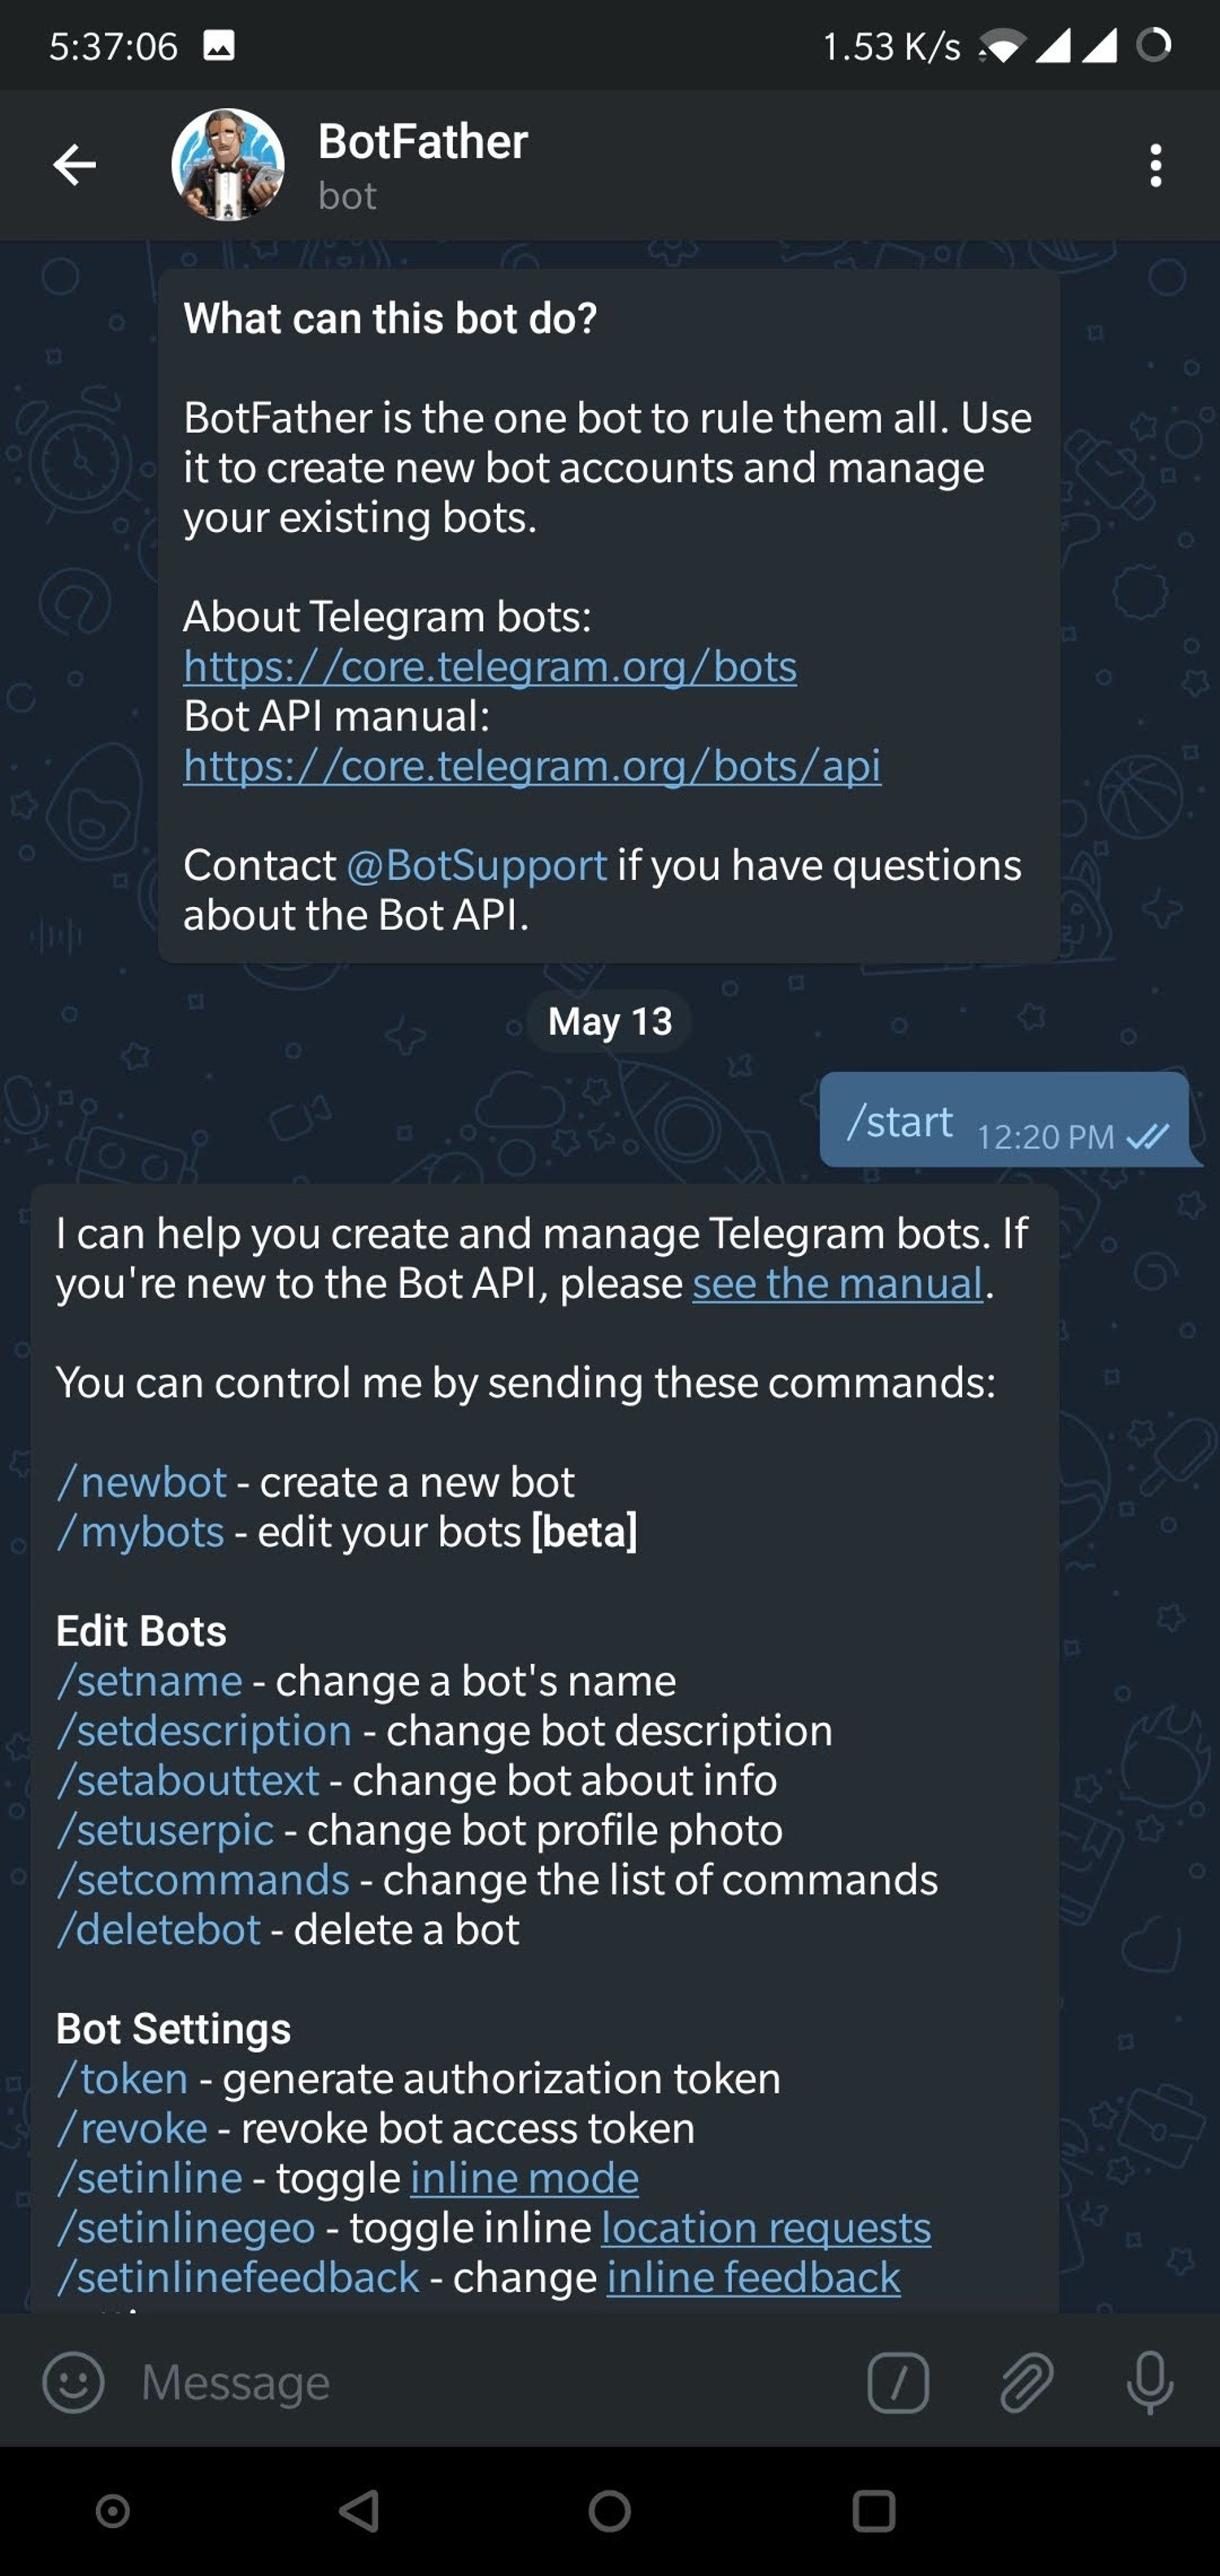Tap the BotFather title in header
The width and height of the screenshot is (1220, 2576).
tap(422, 142)
